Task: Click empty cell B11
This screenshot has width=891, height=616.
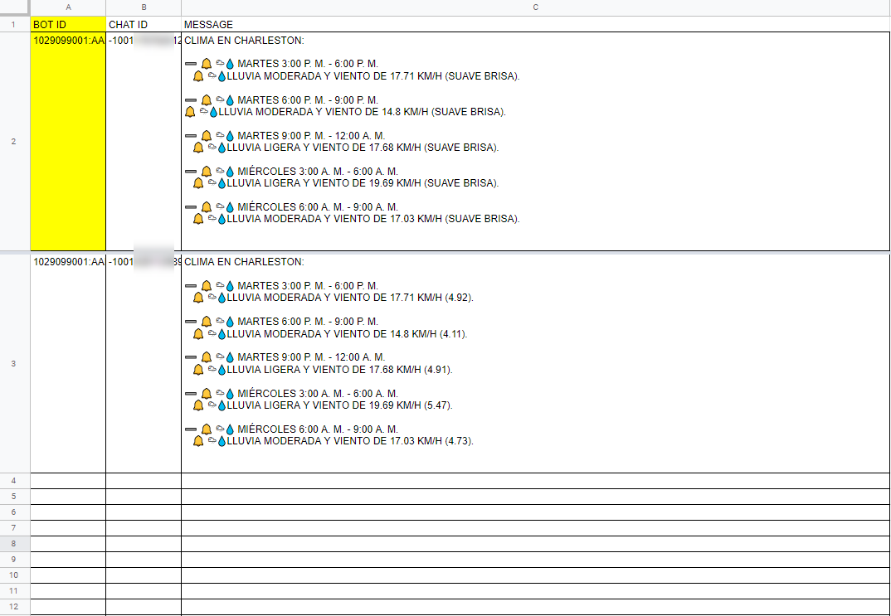Action: click(144, 591)
